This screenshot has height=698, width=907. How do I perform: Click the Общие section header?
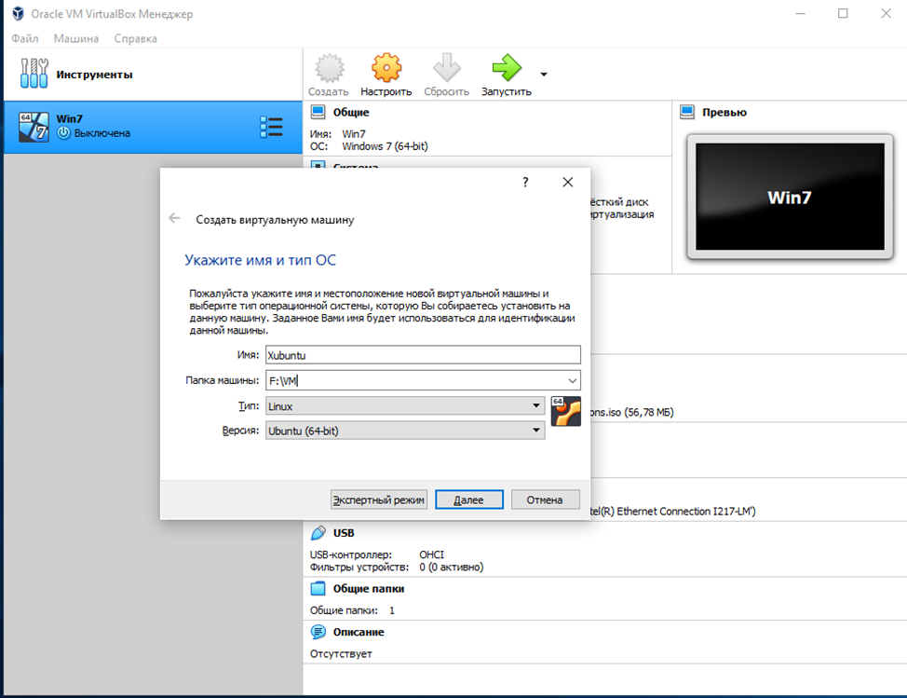pyautogui.click(x=351, y=112)
